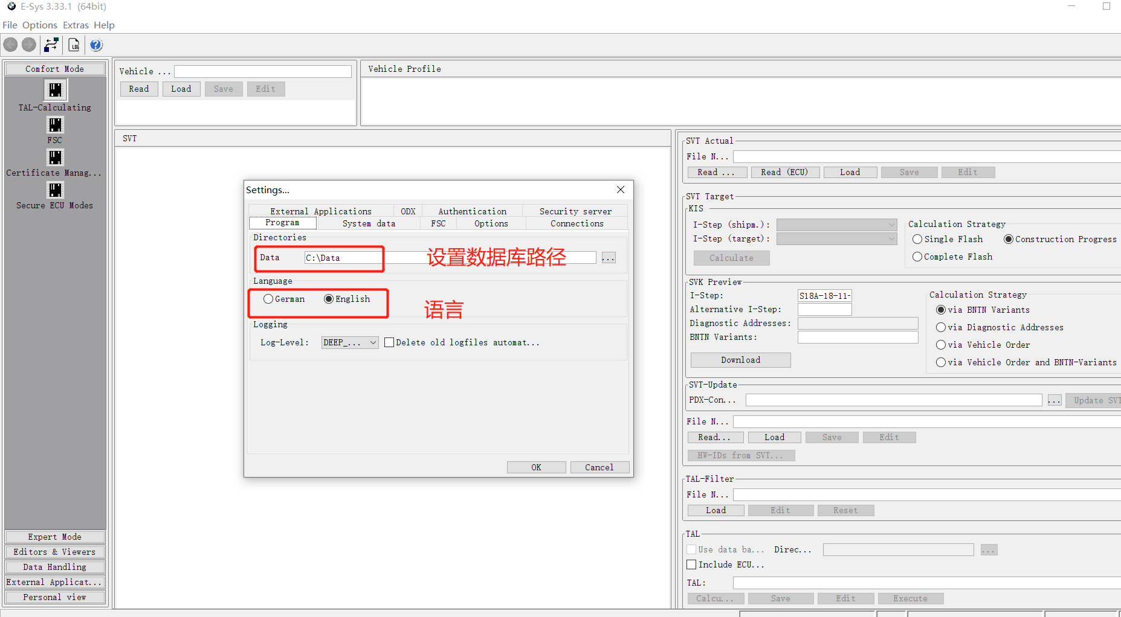
Task: Open TAL-Calculating module icon
Action: 55,91
